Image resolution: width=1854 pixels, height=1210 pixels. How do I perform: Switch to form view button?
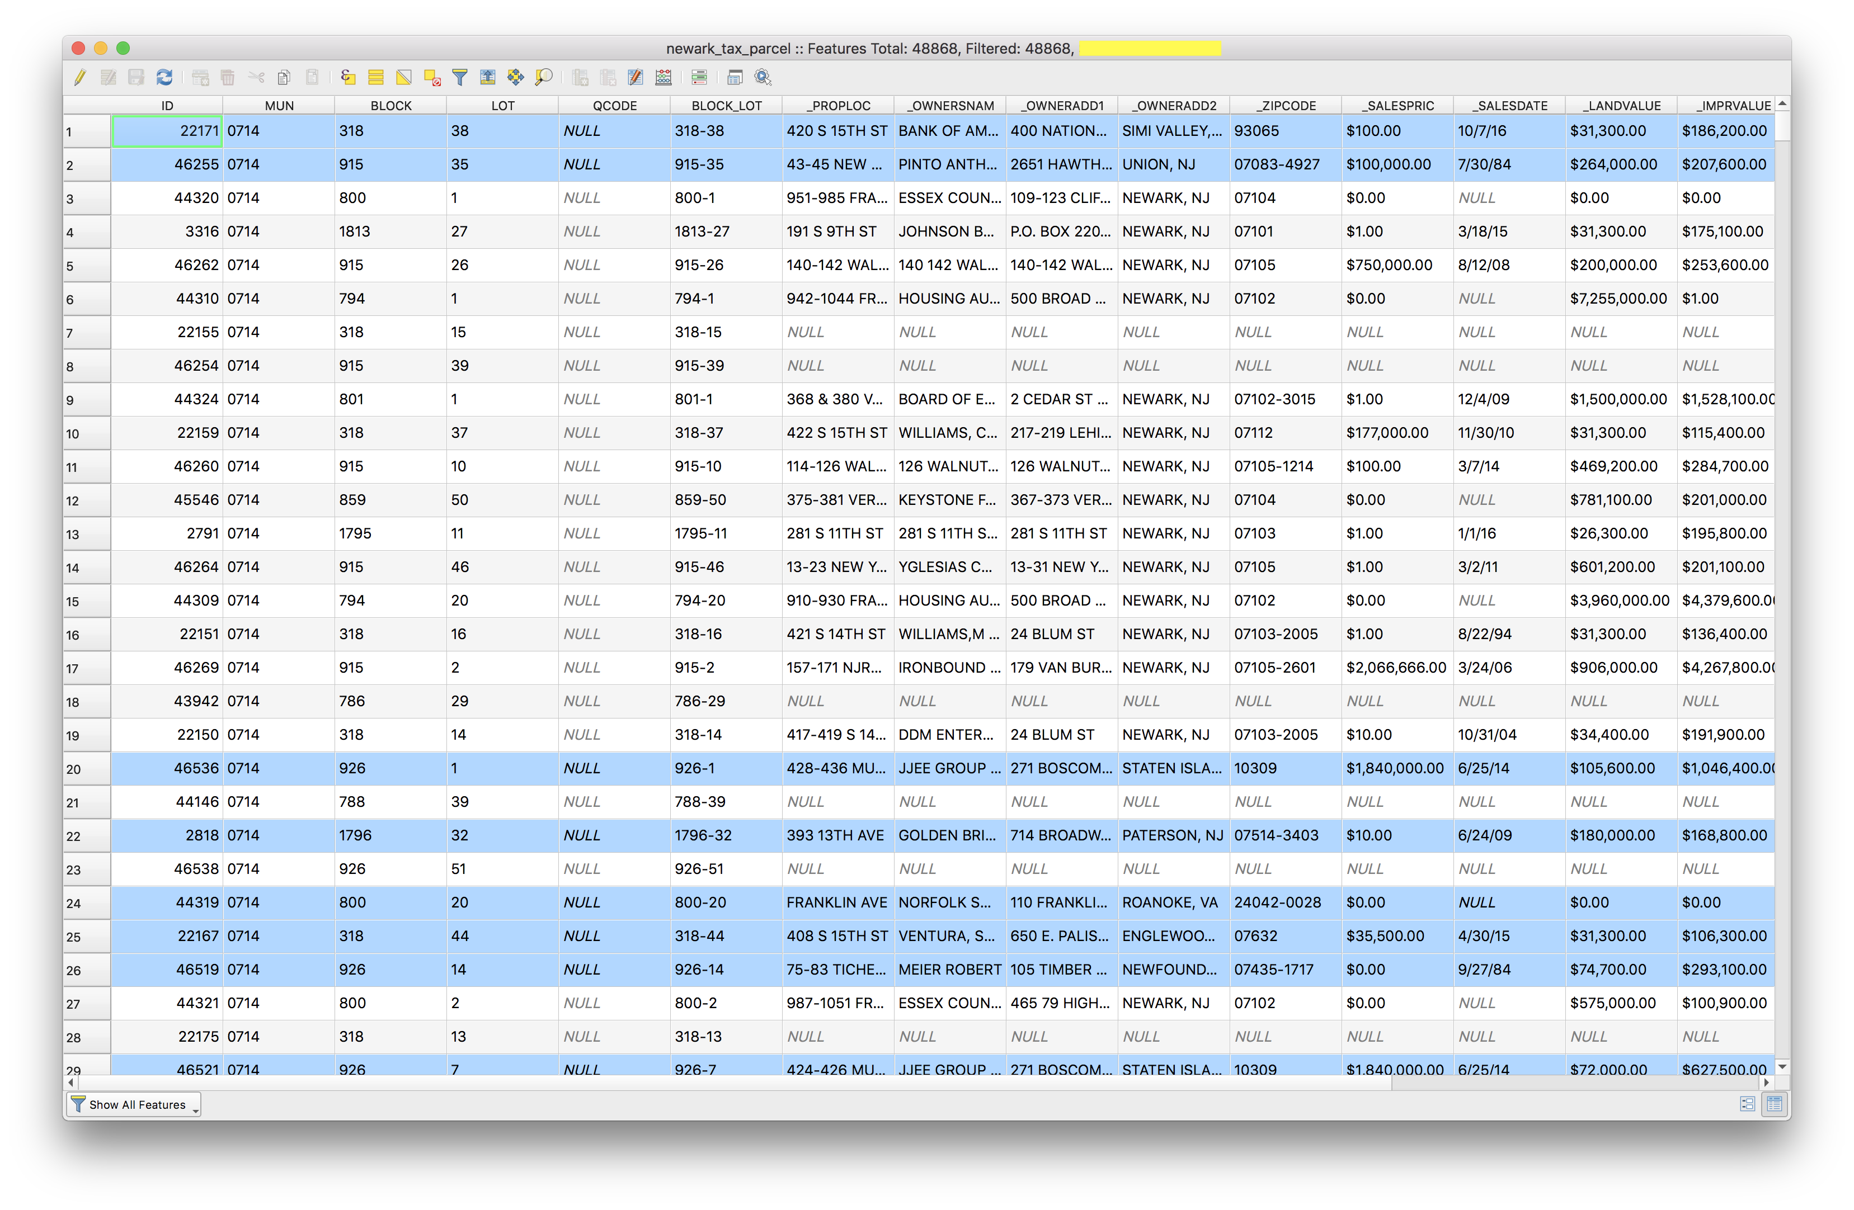click(1747, 1104)
